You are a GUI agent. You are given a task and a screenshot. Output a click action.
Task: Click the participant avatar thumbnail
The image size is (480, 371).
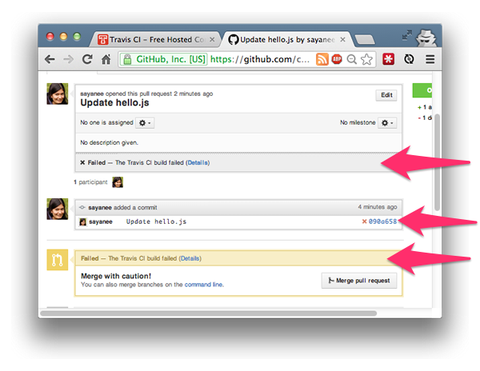118,182
